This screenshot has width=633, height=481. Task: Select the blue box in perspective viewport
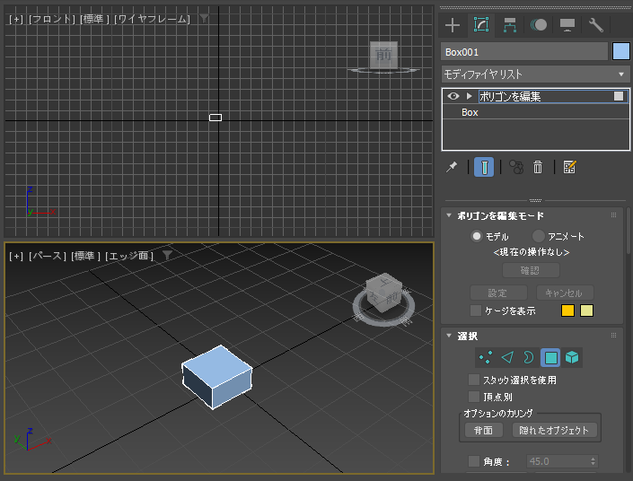click(x=217, y=377)
